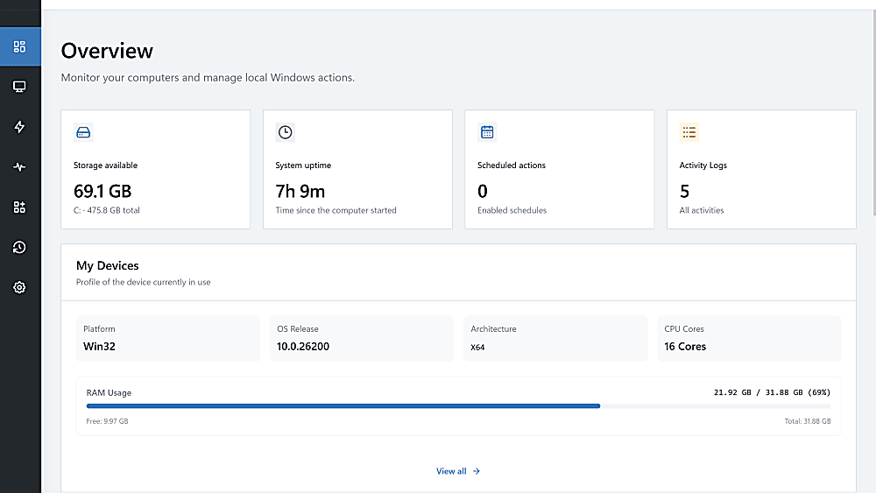Open the Overview dashboard sidebar icon

19,47
